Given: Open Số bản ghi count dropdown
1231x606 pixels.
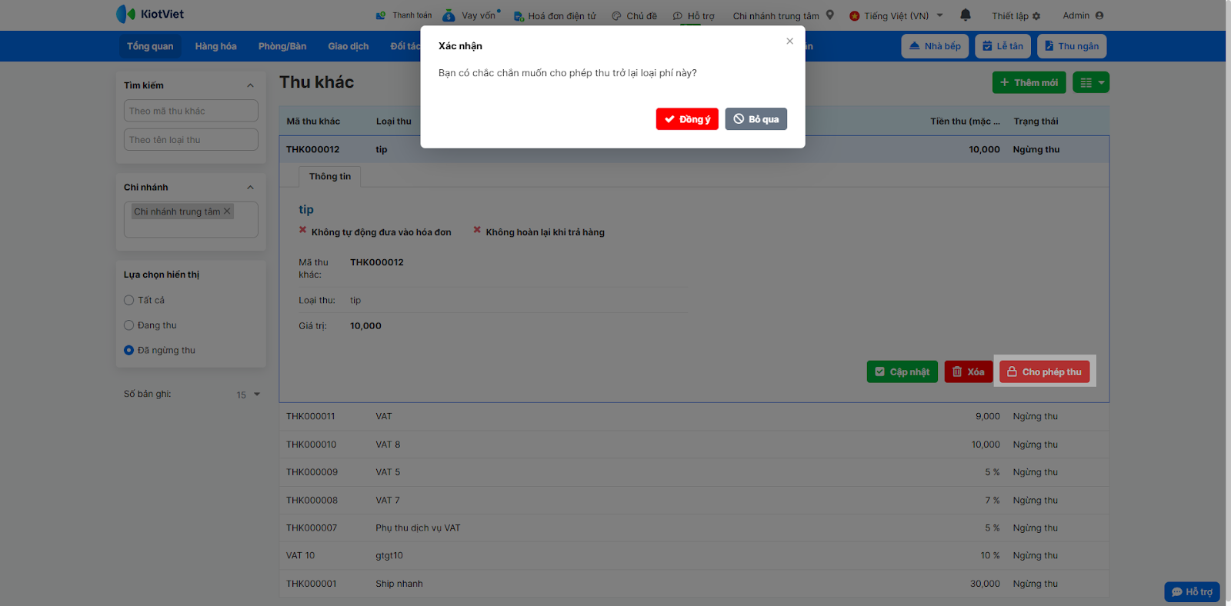Looking at the screenshot, I should [x=249, y=395].
